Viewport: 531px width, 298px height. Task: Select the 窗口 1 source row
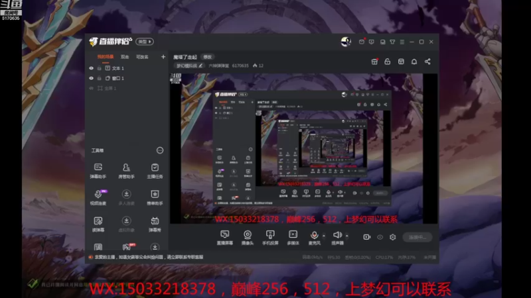pyautogui.click(x=127, y=78)
